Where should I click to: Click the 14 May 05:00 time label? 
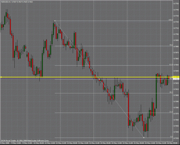coord(105,143)
